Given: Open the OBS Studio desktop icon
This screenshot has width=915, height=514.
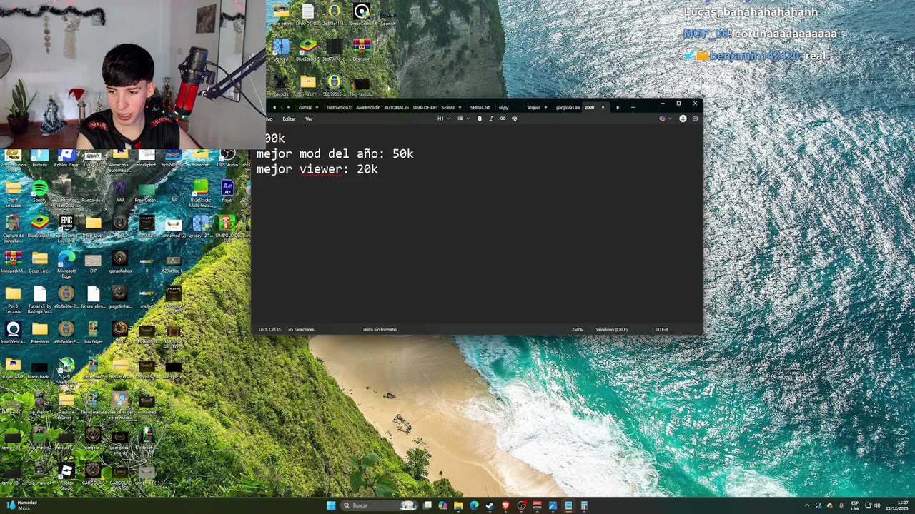Looking at the screenshot, I should pyautogui.click(x=227, y=158).
